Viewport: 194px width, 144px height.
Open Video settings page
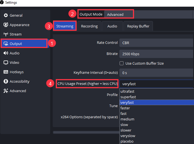coord(25,63)
